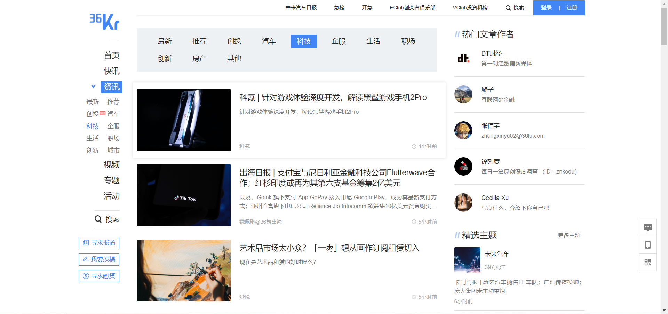Click the sidebar search magnifier icon
The height and width of the screenshot is (314, 668).
pos(98,219)
